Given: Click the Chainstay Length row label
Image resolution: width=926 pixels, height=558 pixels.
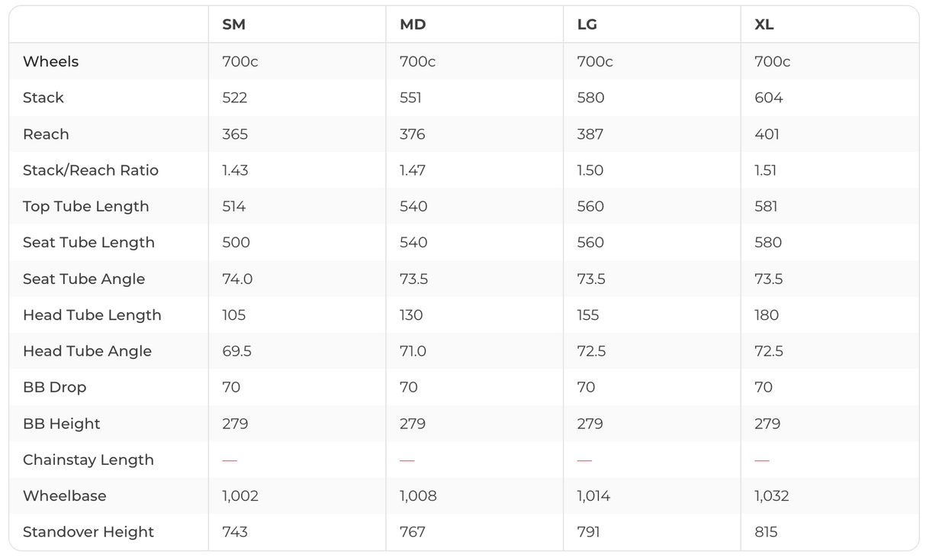Looking at the screenshot, I should pyautogui.click(x=88, y=460).
